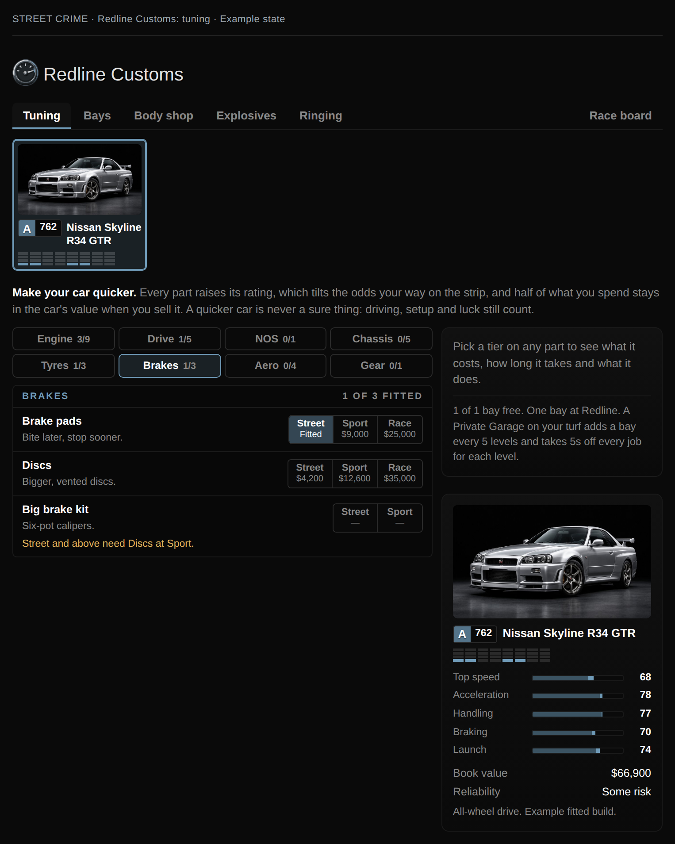Pick the Street $4,200 Discs tier
The image size is (675, 844).
[x=310, y=473]
